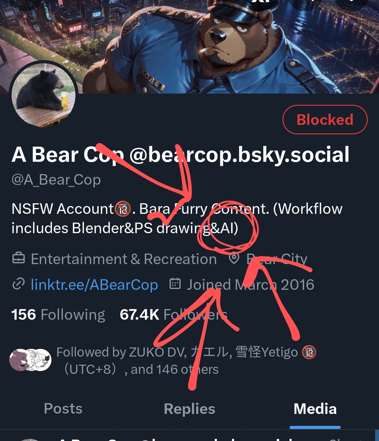This screenshot has height=441, width=379.
Task: Click the briefcase category icon
Action: click(x=19, y=259)
